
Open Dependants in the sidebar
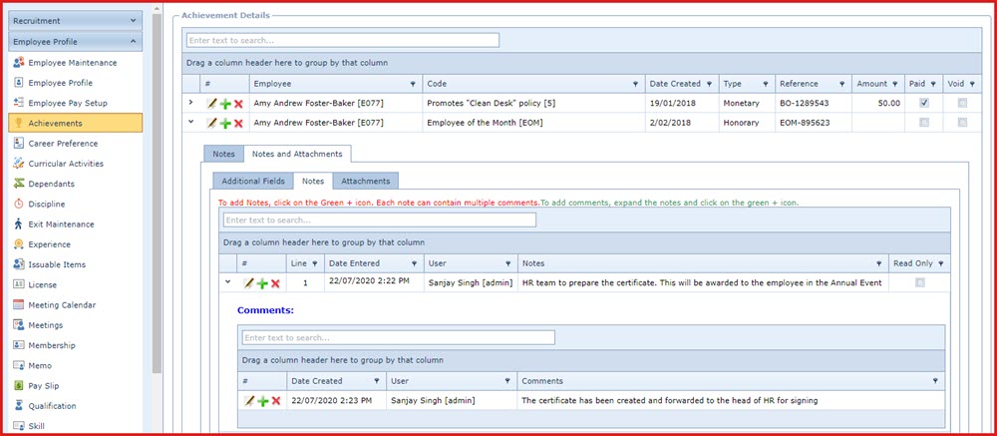click(51, 184)
